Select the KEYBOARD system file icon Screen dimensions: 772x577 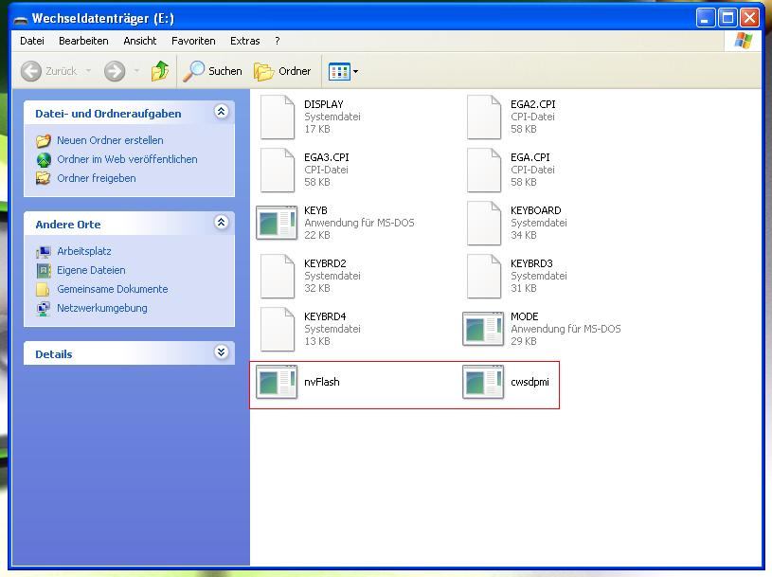(484, 223)
